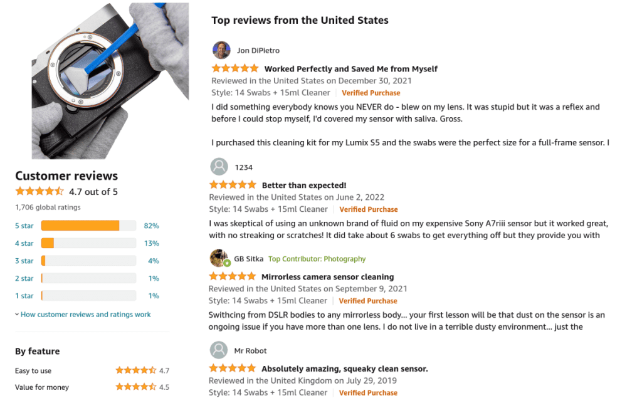Click the generic avatar icon for reviewer 1234
Viewport: 642px width, 403px height.
click(x=219, y=167)
